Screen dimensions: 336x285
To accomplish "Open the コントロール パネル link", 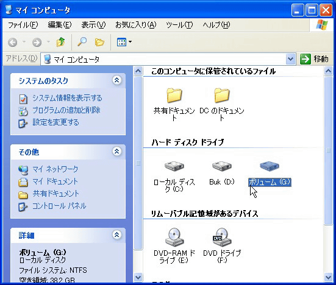I will (x=59, y=206).
